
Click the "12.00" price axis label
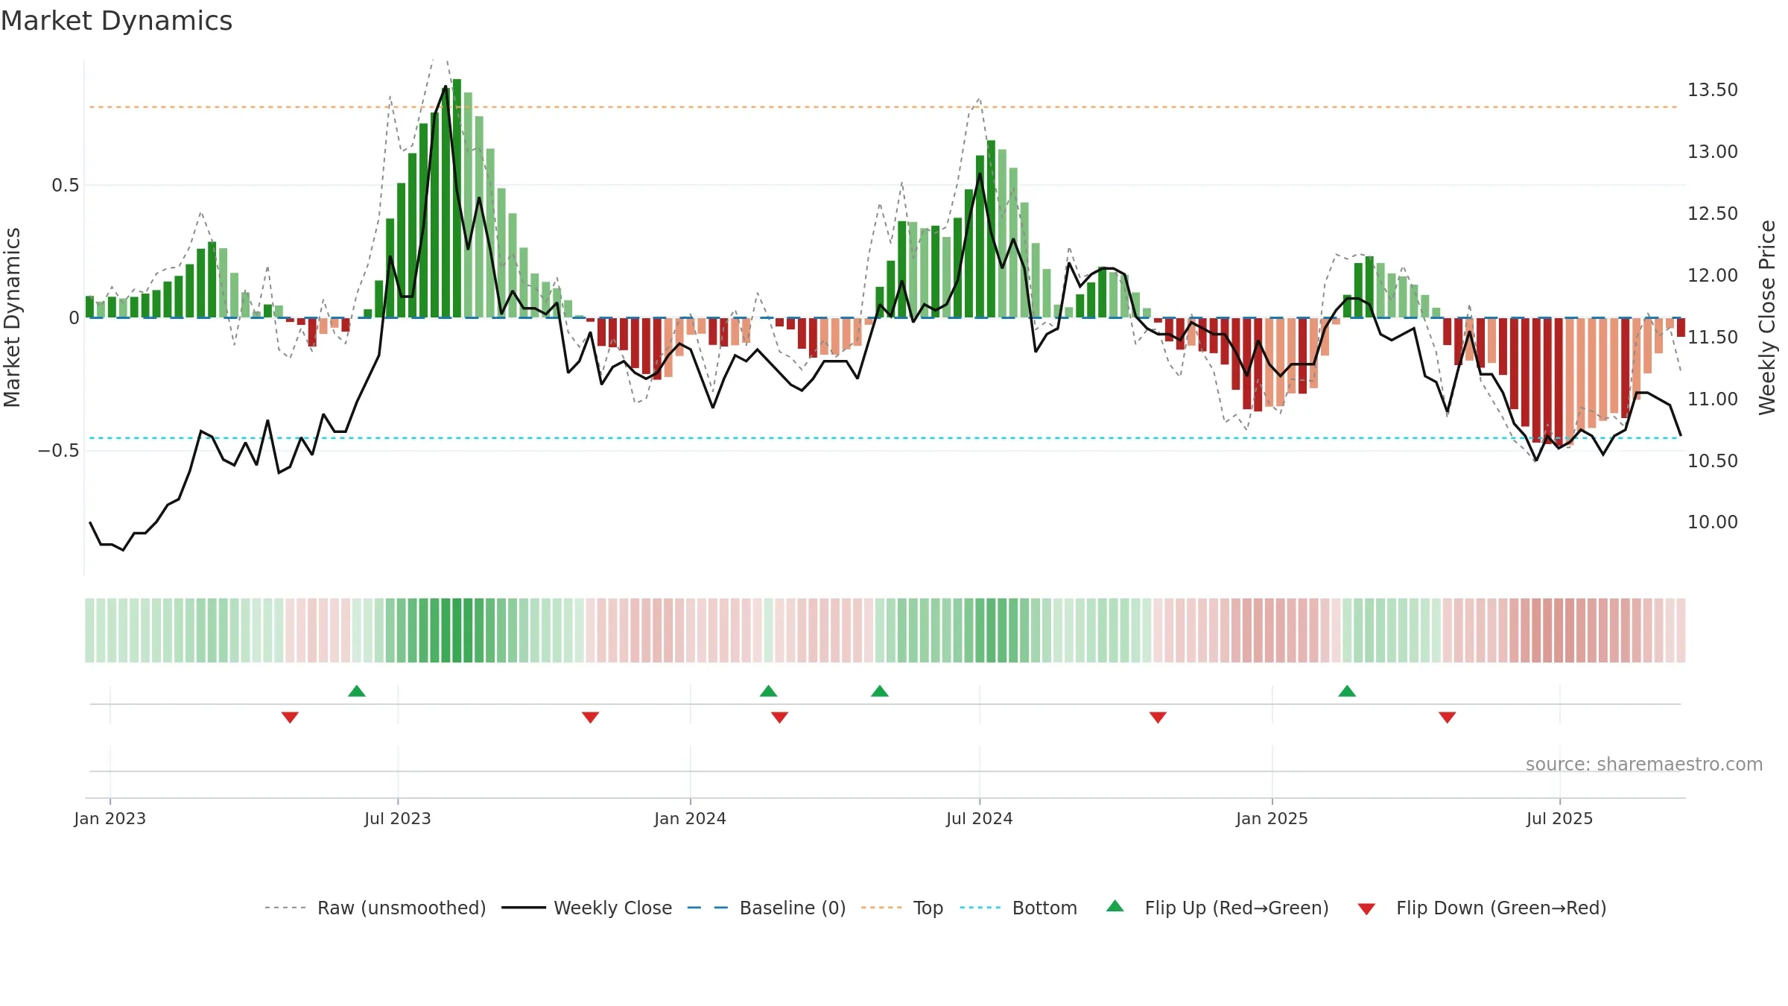click(x=1713, y=276)
